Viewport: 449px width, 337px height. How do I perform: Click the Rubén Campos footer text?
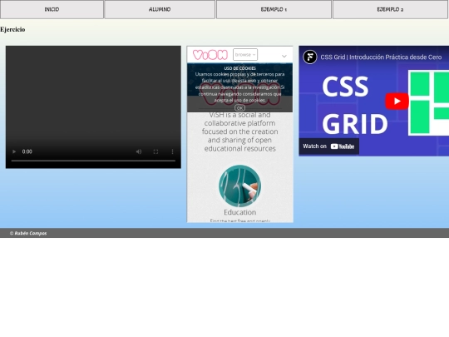pos(28,233)
